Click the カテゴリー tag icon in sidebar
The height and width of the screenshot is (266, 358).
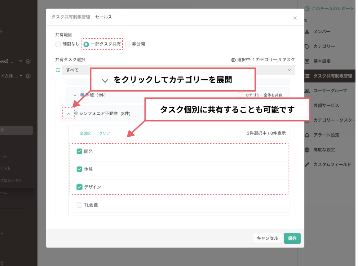tap(307, 46)
